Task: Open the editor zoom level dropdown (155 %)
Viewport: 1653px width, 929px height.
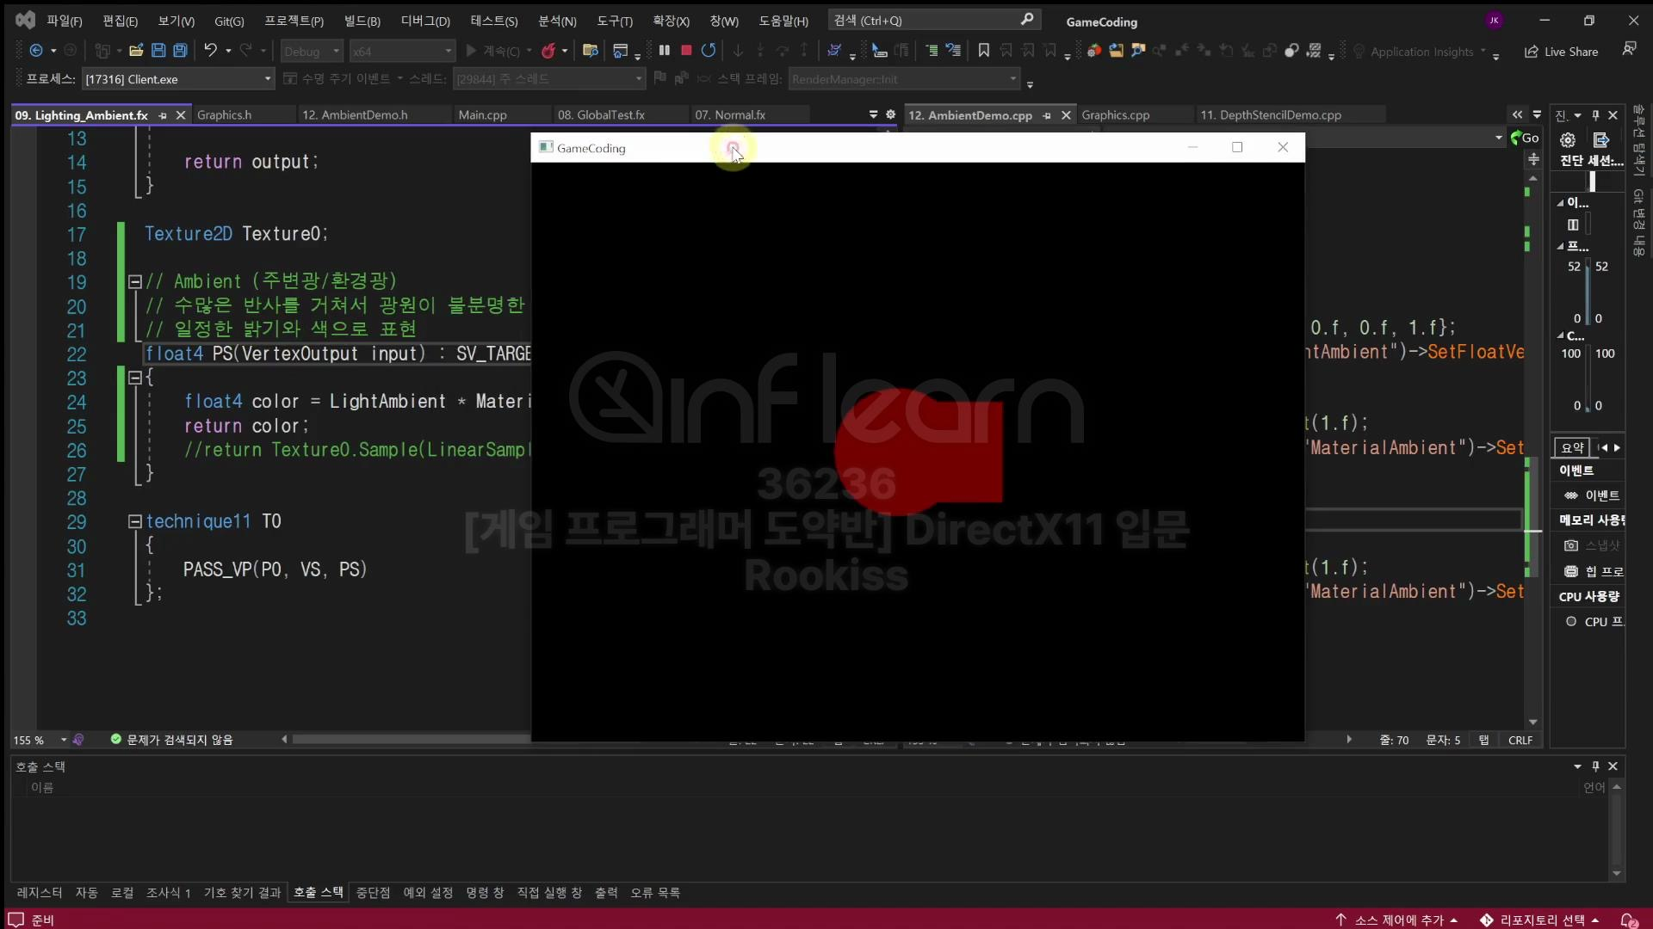Action: pos(64,740)
